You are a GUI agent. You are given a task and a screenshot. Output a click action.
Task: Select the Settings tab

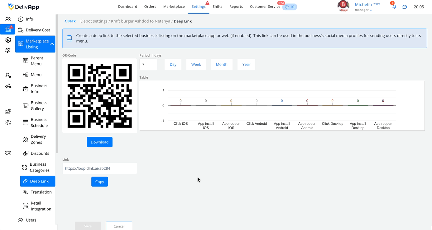(199, 7)
